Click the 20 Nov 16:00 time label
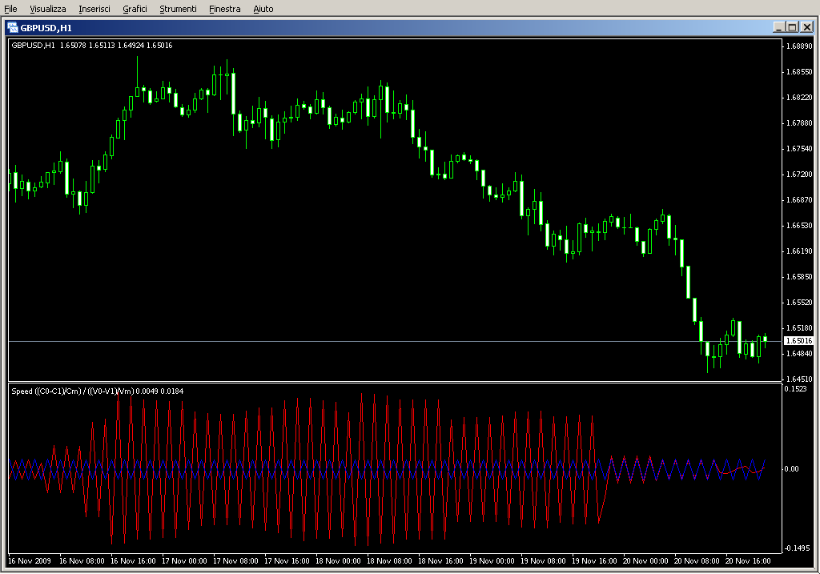The width and height of the screenshot is (820, 574). pos(748,561)
